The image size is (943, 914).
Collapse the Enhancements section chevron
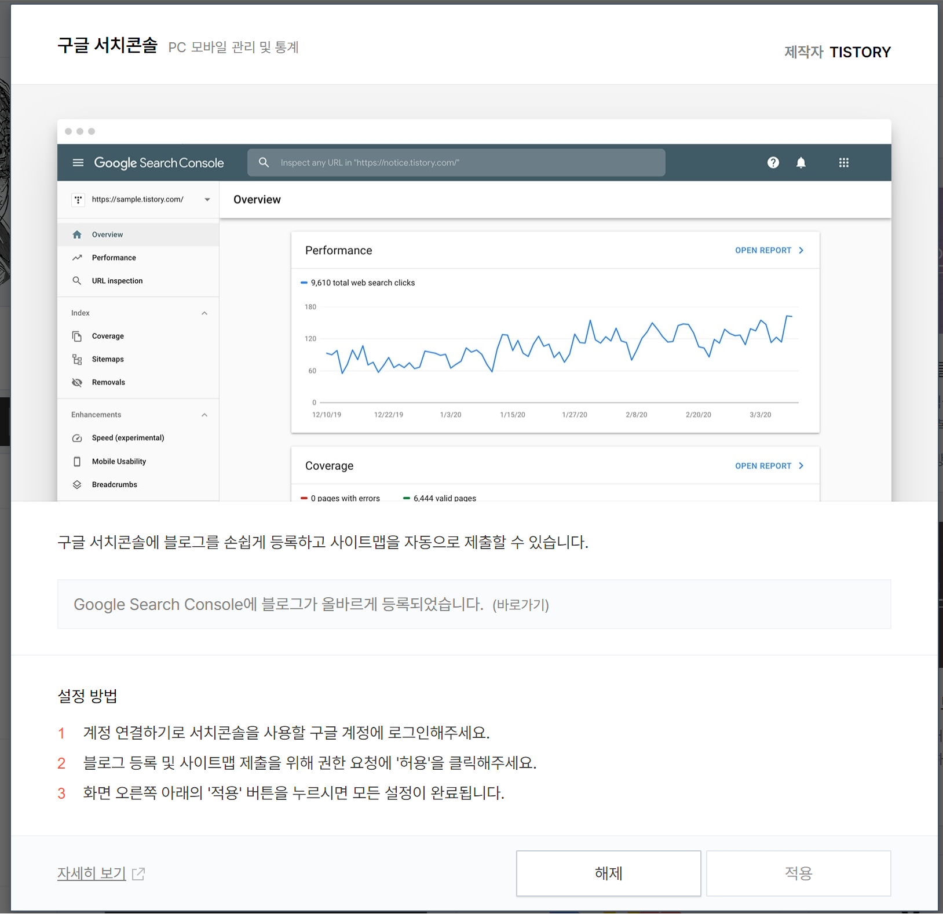point(204,415)
